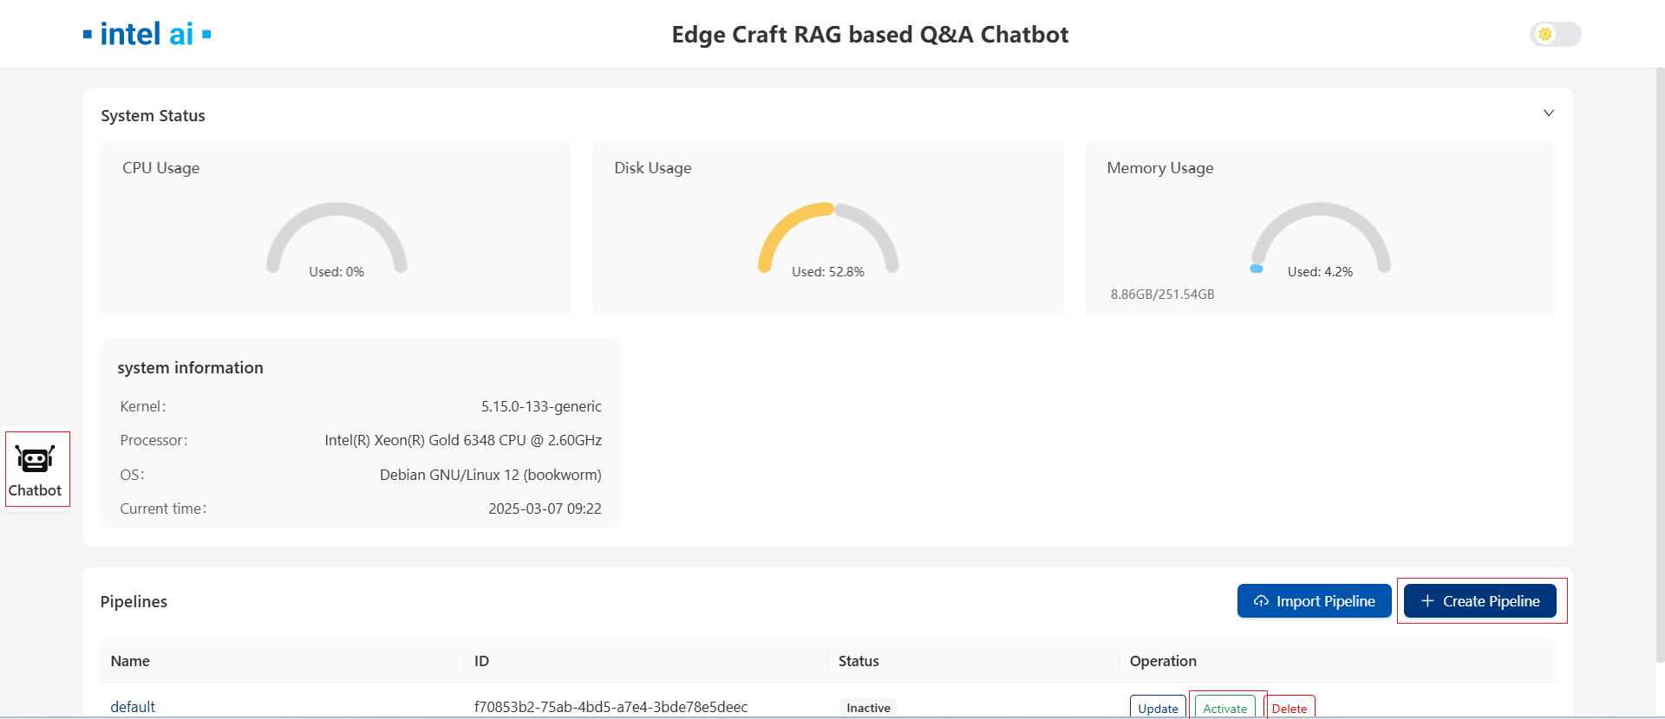Click the blue memory usage indicator dot
The width and height of the screenshot is (1665, 719).
coord(1256,269)
